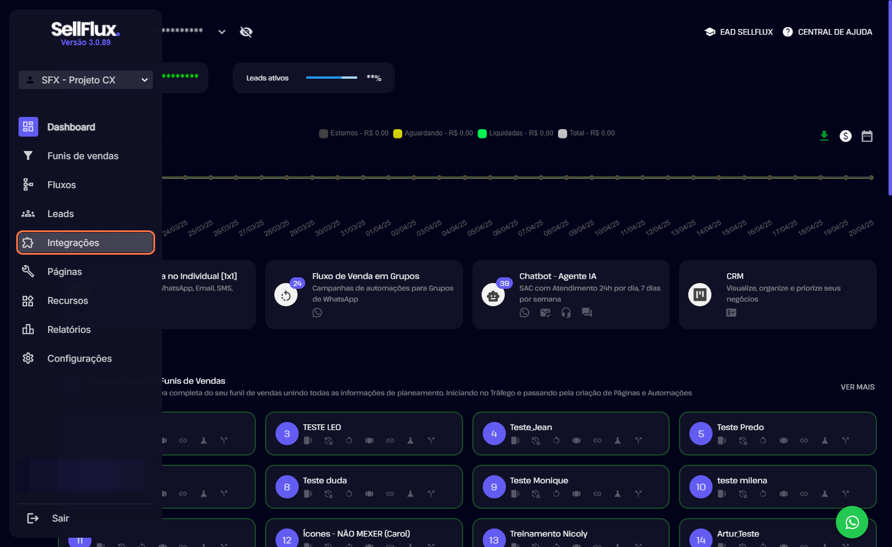892x547 pixels.
Task: Click the flask icon in teste milena
Action: click(x=825, y=494)
